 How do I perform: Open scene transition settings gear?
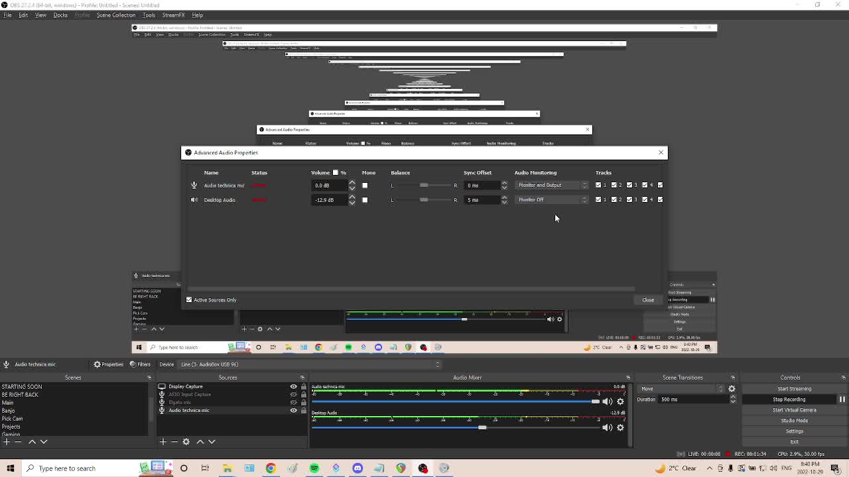click(732, 389)
